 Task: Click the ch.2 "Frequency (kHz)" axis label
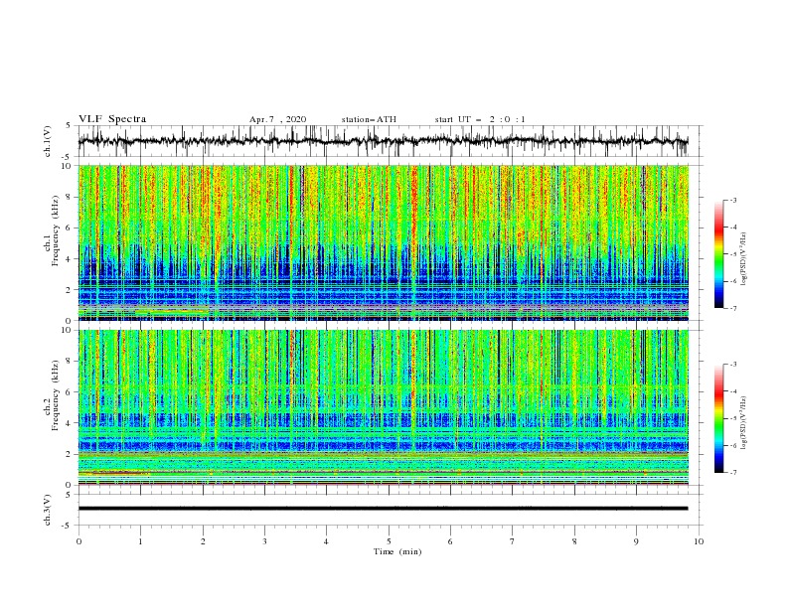pyautogui.click(x=55, y=394)
